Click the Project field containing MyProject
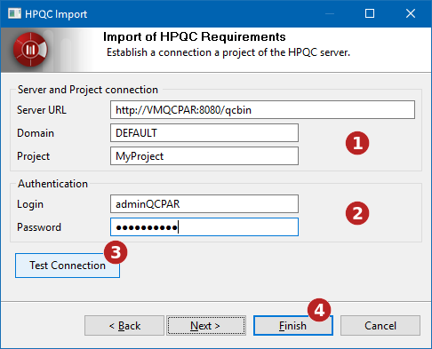Image resolution: width=432 pixels, height=349 pixels. (204, 156)
